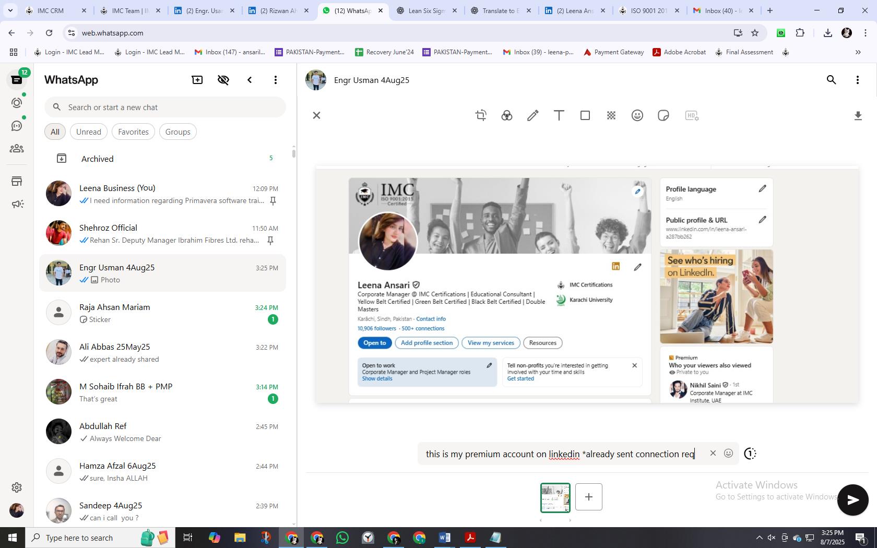Open Archived chats

click(x=162, y=159)
